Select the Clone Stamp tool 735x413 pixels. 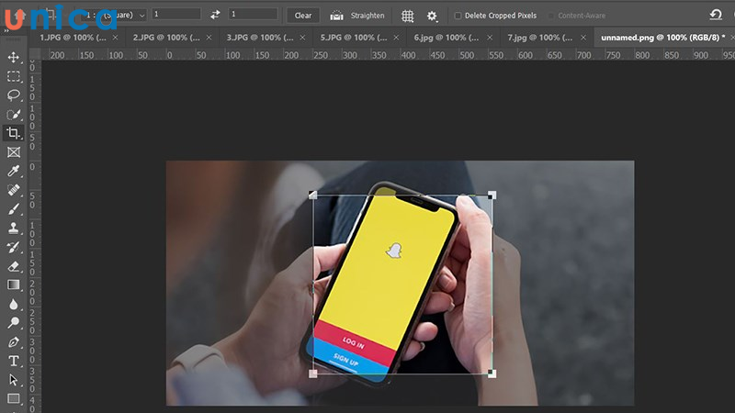[14, 229]
